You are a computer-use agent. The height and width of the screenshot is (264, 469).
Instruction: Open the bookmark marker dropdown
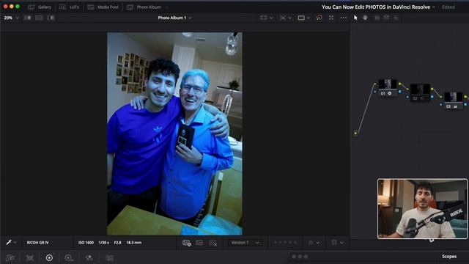[x=337, y=243]
